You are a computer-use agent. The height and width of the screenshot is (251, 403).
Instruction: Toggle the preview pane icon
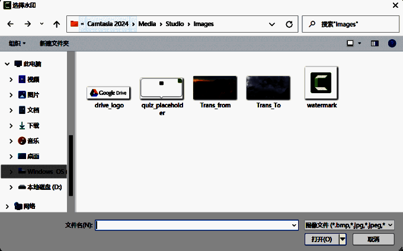point(375,43)
